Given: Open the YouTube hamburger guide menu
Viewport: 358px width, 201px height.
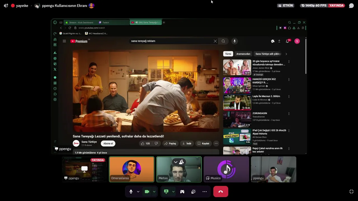Looking at the screenshot, I should 64,41.
